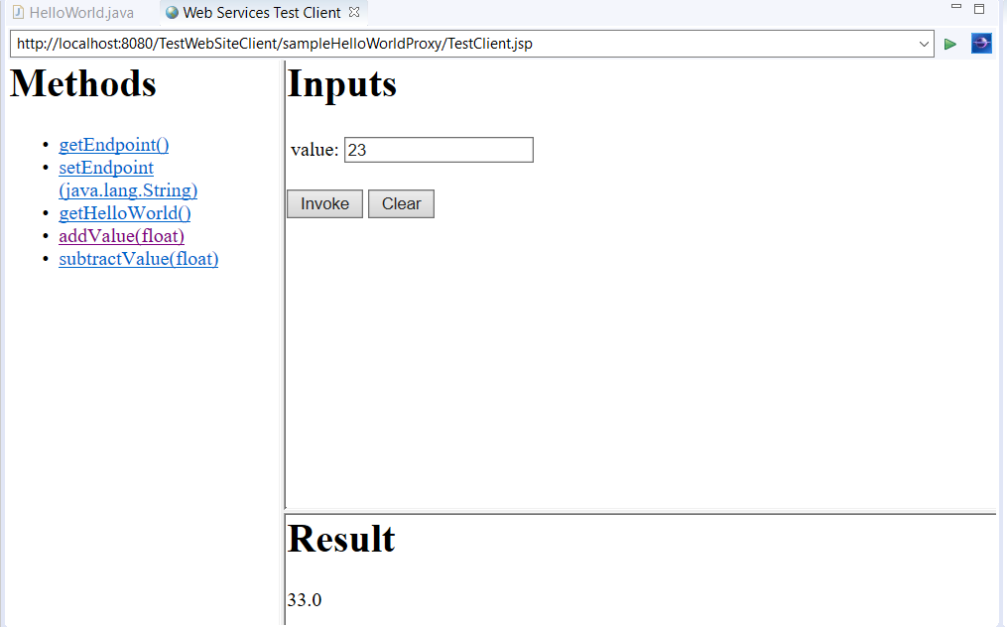The height and width of the screenshot is (627, 1007).
Task: Focus the value input field
Action: [438, 149]
